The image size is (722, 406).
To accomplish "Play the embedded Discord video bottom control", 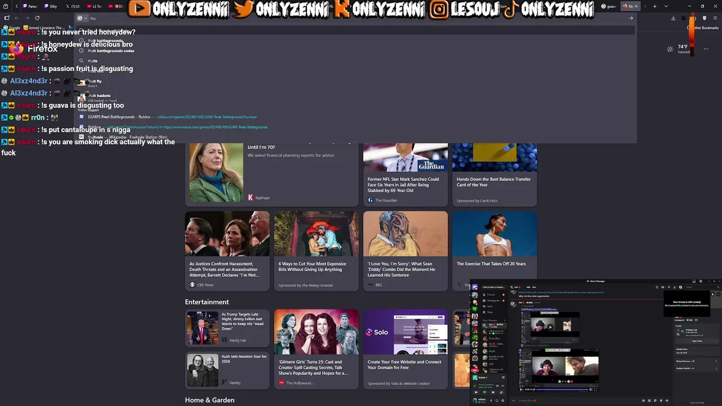I will pos(521,390).
